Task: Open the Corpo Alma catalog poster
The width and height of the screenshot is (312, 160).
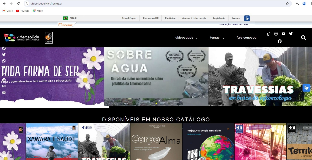Action: pyautogui.click(x=156, y=142)
